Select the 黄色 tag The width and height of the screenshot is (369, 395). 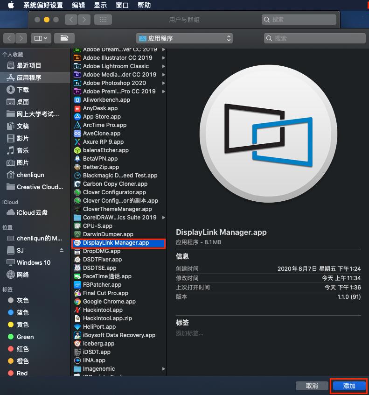(35, 324)
